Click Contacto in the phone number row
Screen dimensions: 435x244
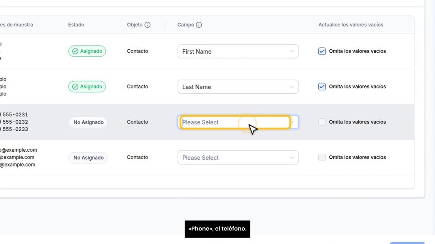click(137, 122)
